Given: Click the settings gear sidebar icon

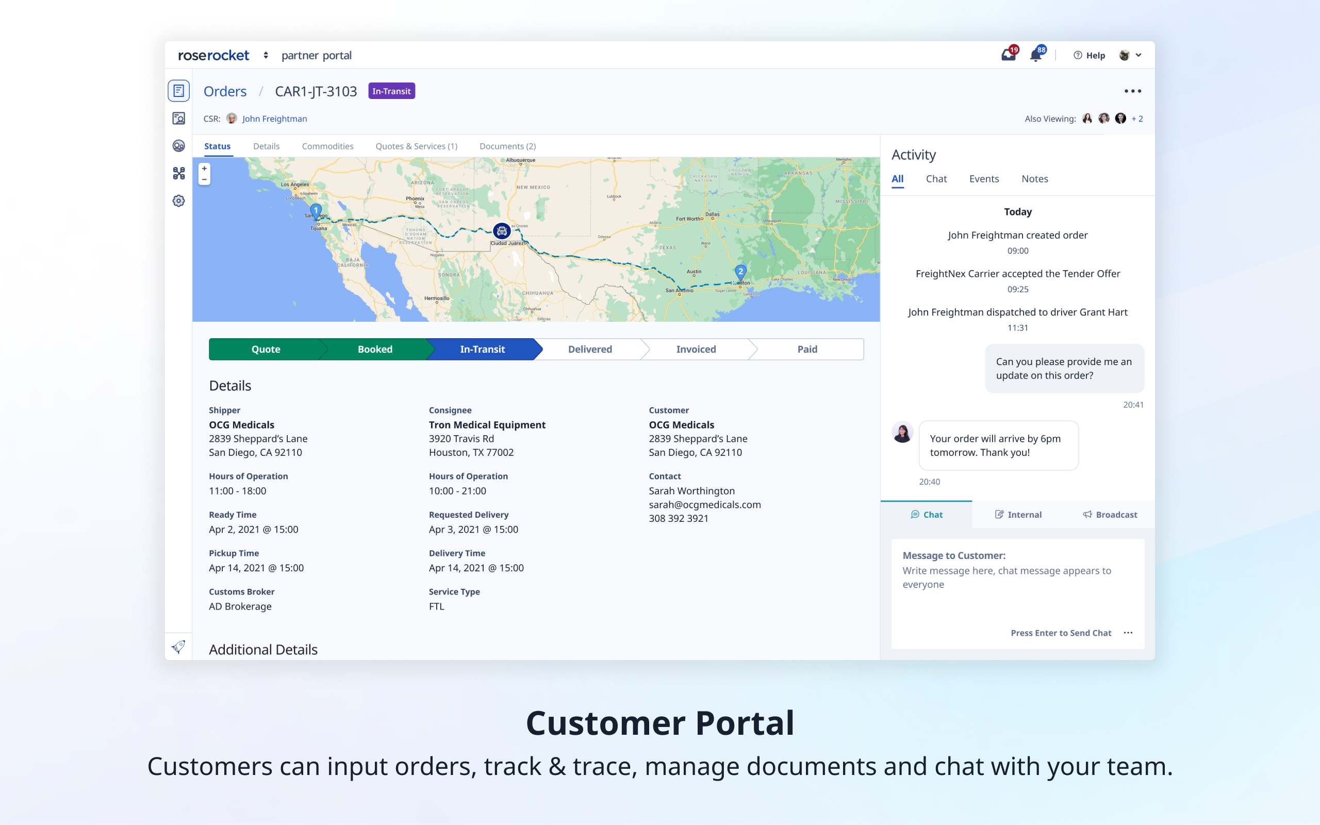Looking at the screenshot, I should [x=178, y=201].
